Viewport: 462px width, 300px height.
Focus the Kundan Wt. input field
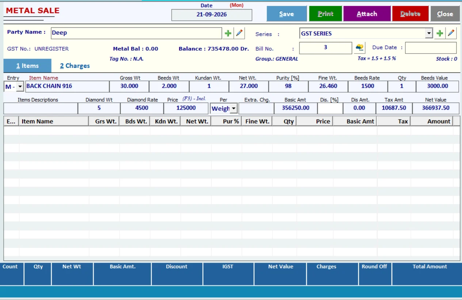pyautogui.click(x=209, y=86)
